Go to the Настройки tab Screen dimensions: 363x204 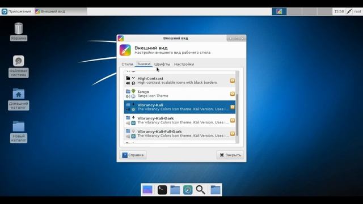coord(184,64)
